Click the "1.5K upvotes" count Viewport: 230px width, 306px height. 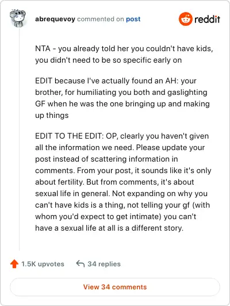[43, 264]
